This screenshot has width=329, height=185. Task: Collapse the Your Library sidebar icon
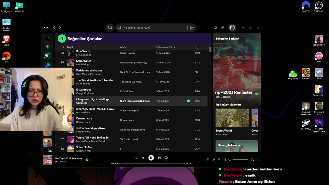click(x=47, y=39)
